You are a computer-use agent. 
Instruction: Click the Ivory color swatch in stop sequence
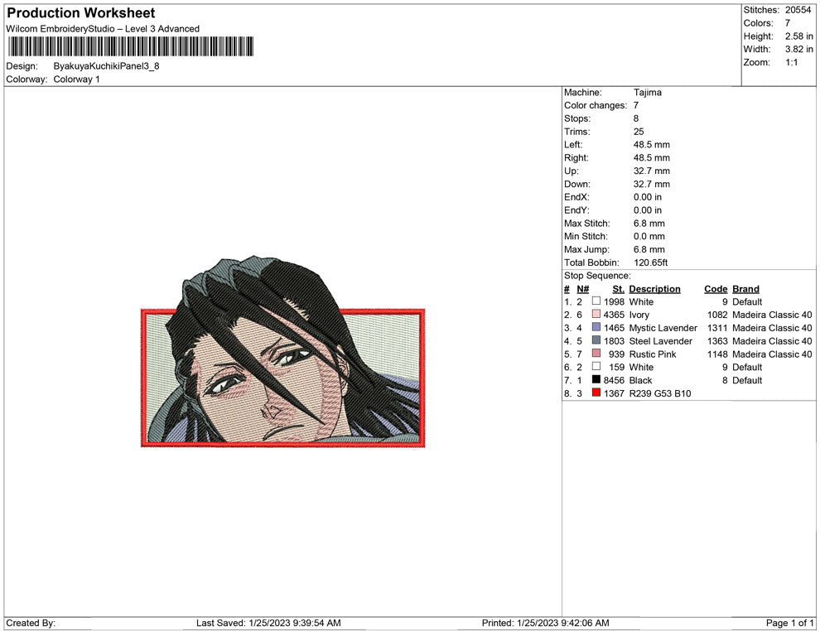(x=596, y=314)
